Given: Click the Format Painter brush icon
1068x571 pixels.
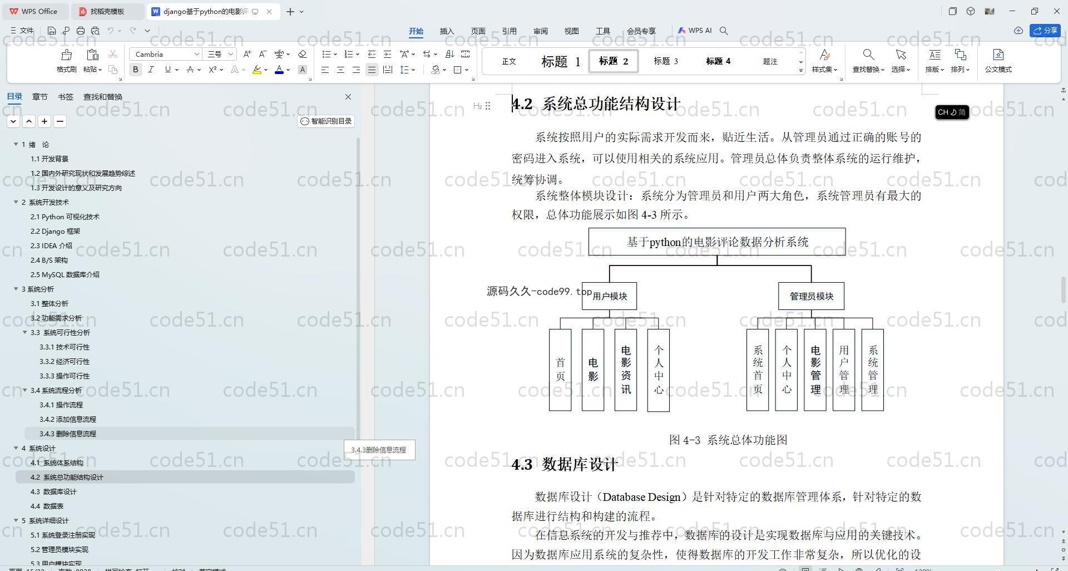Looking at the screenshot, I should (x=66, y=55).
